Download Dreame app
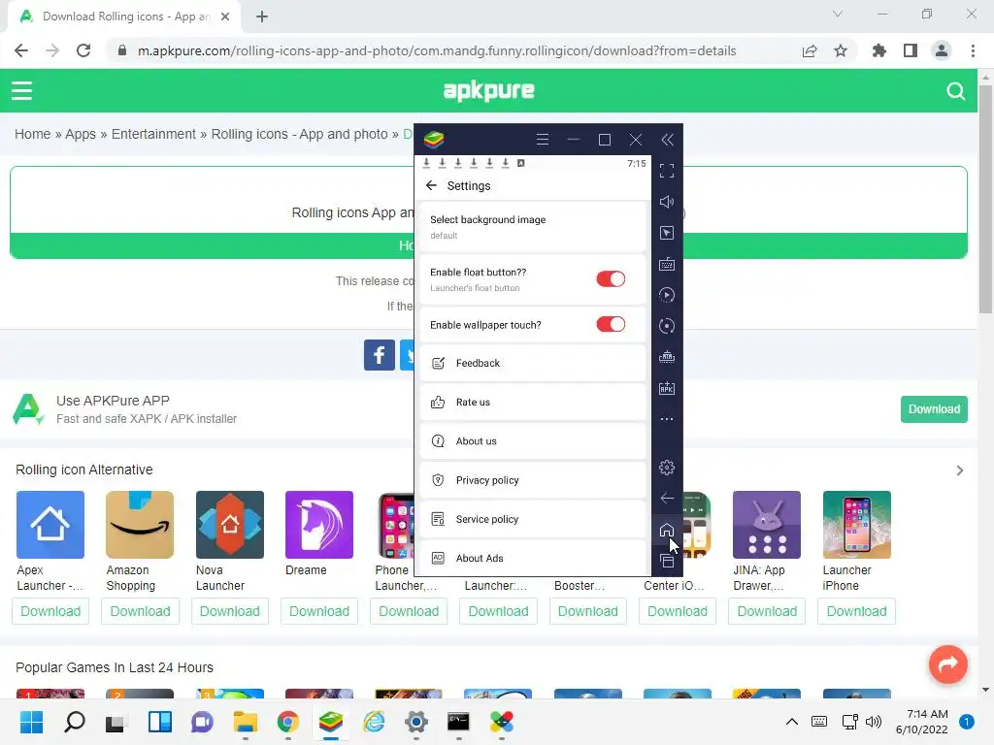The image size is (994, 745). tap(319, 611)
